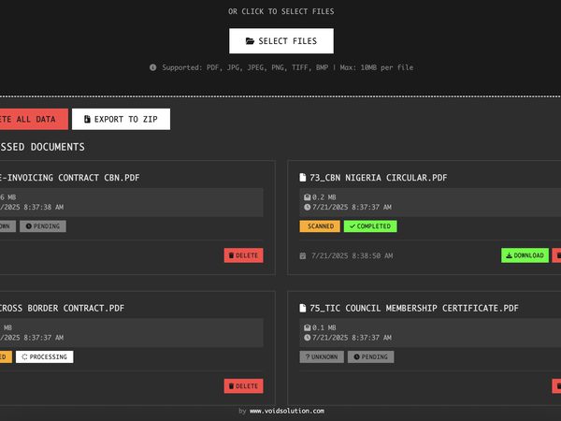Delete the Cross Border Contract document
This screenshot has height=421, width=561.
[x=244, y=385]
